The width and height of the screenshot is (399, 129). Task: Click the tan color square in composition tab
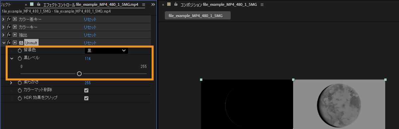click(x=169, y=4)
